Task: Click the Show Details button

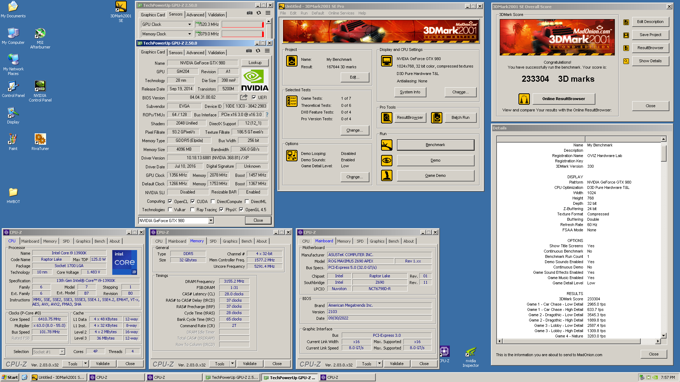Action: point(650,61)
